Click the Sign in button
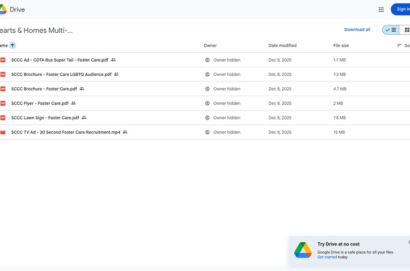Viewport: 410px width, 271px height. pyautogui.click(x=400, y=10)
